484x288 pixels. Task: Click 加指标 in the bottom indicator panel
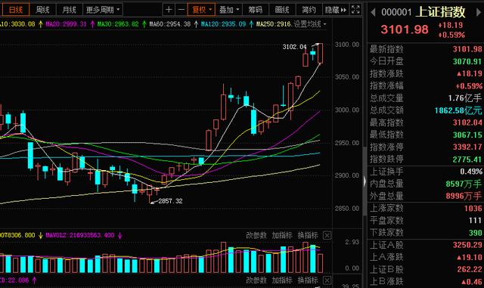[x=282, y=280]
